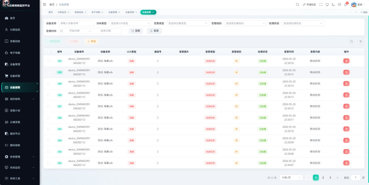Click the table refresh icon button

click(360, 41)
